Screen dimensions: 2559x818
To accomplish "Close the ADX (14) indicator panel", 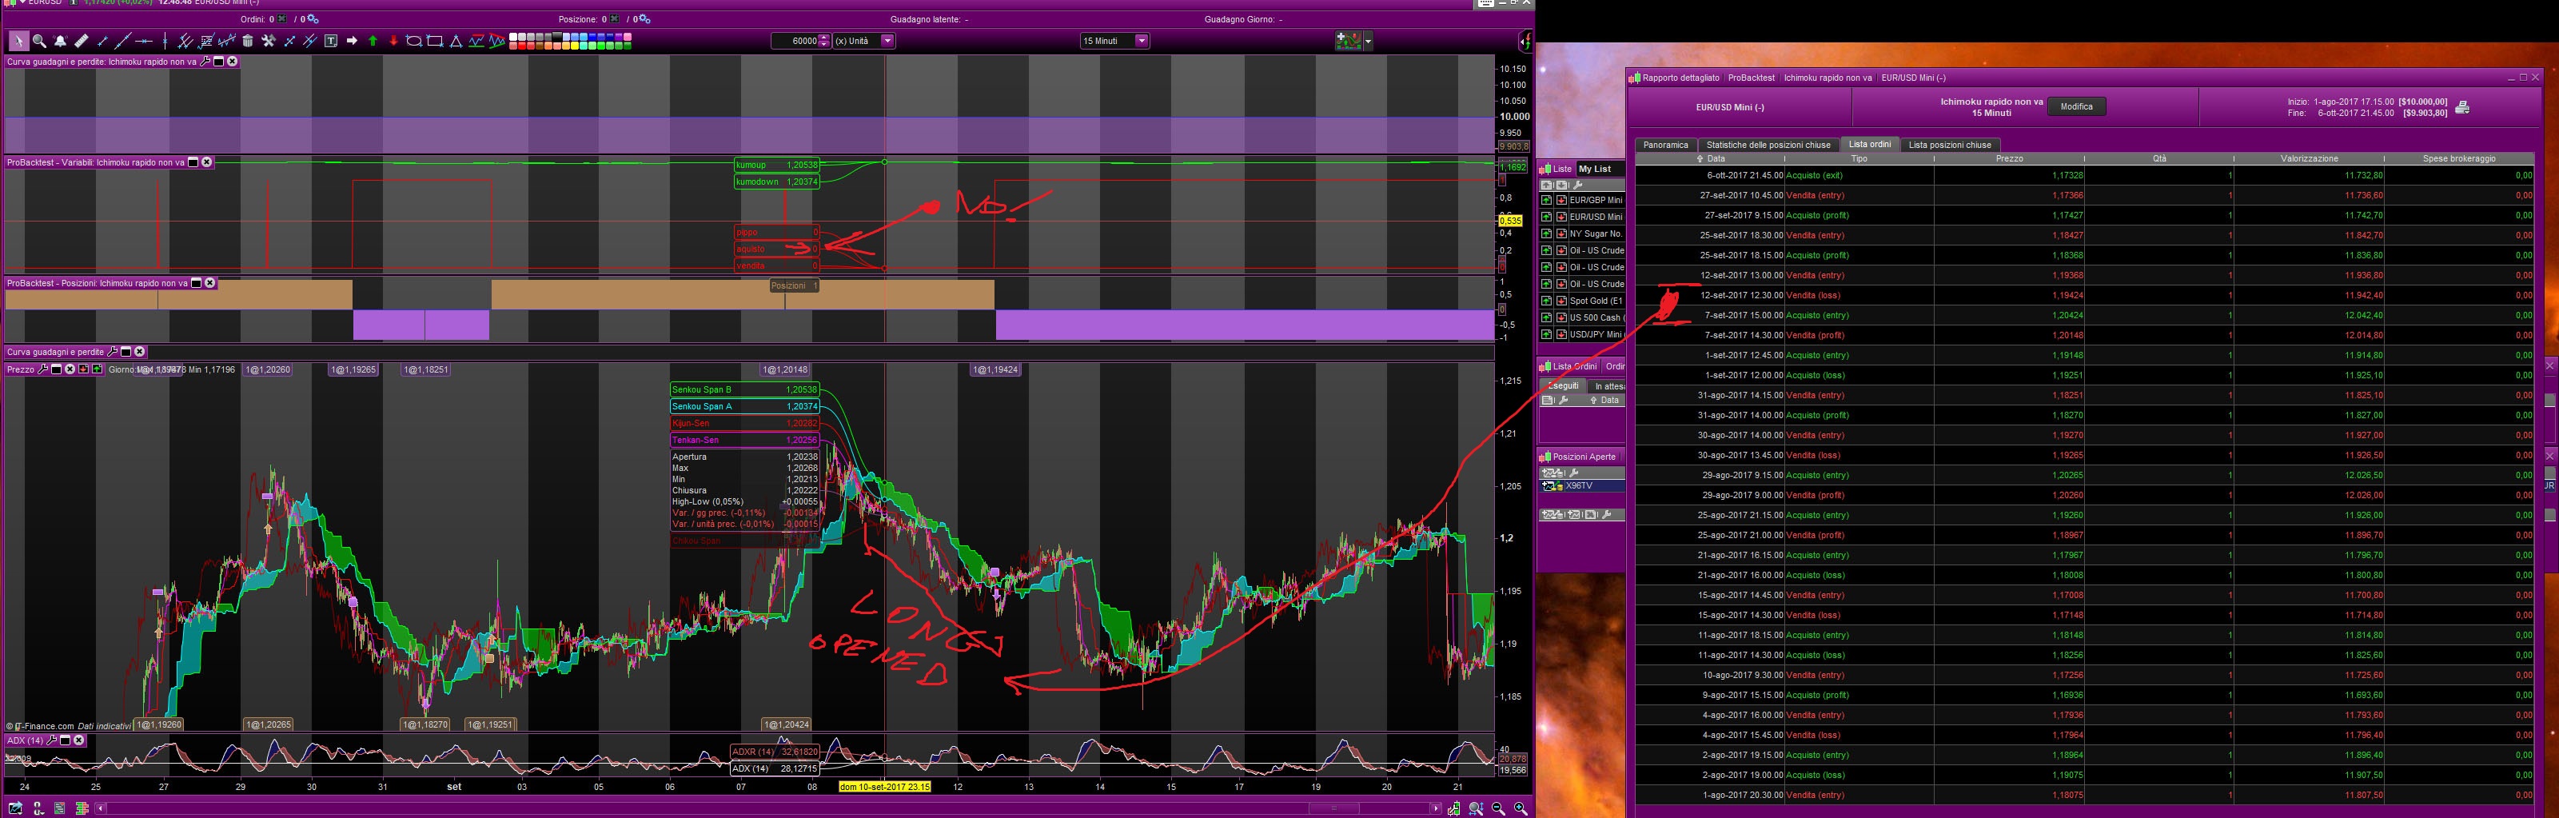I will pos(78,740).
